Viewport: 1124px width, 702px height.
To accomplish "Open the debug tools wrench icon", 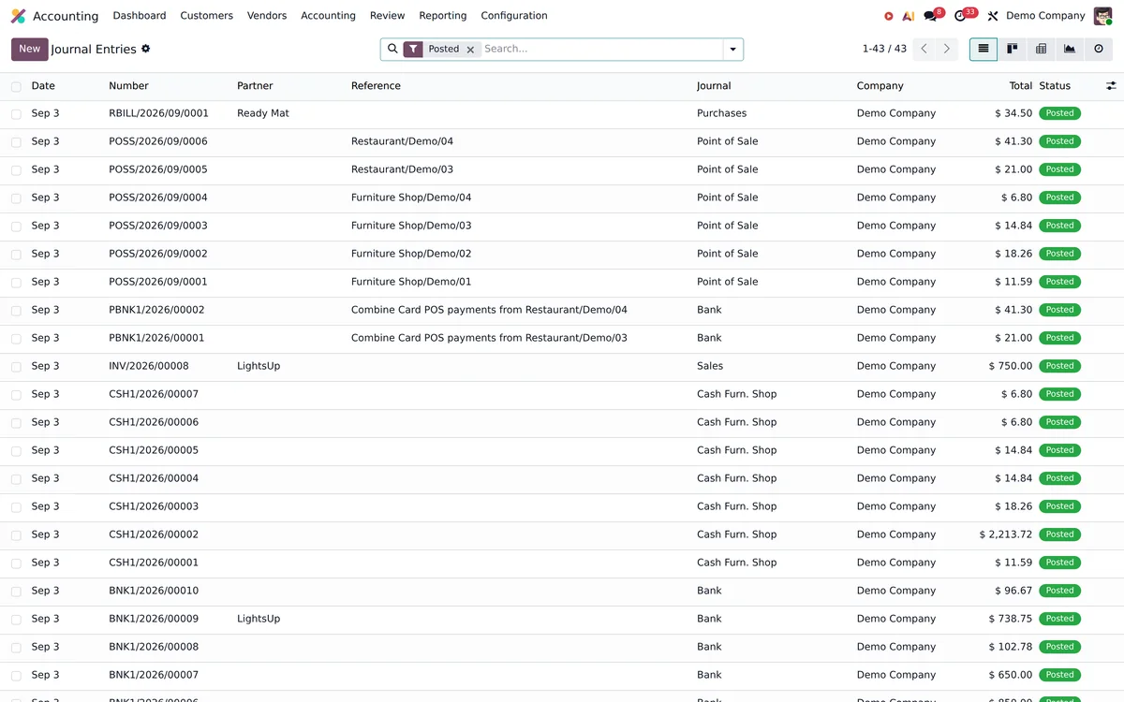I will (x=993, y=16).
